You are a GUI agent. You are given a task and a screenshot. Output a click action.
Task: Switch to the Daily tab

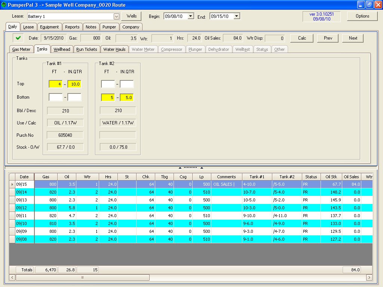12,27
